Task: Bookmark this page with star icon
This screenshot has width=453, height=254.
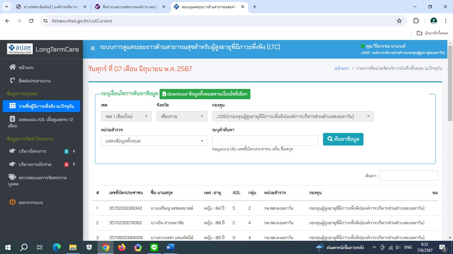Action: (399, 21)
